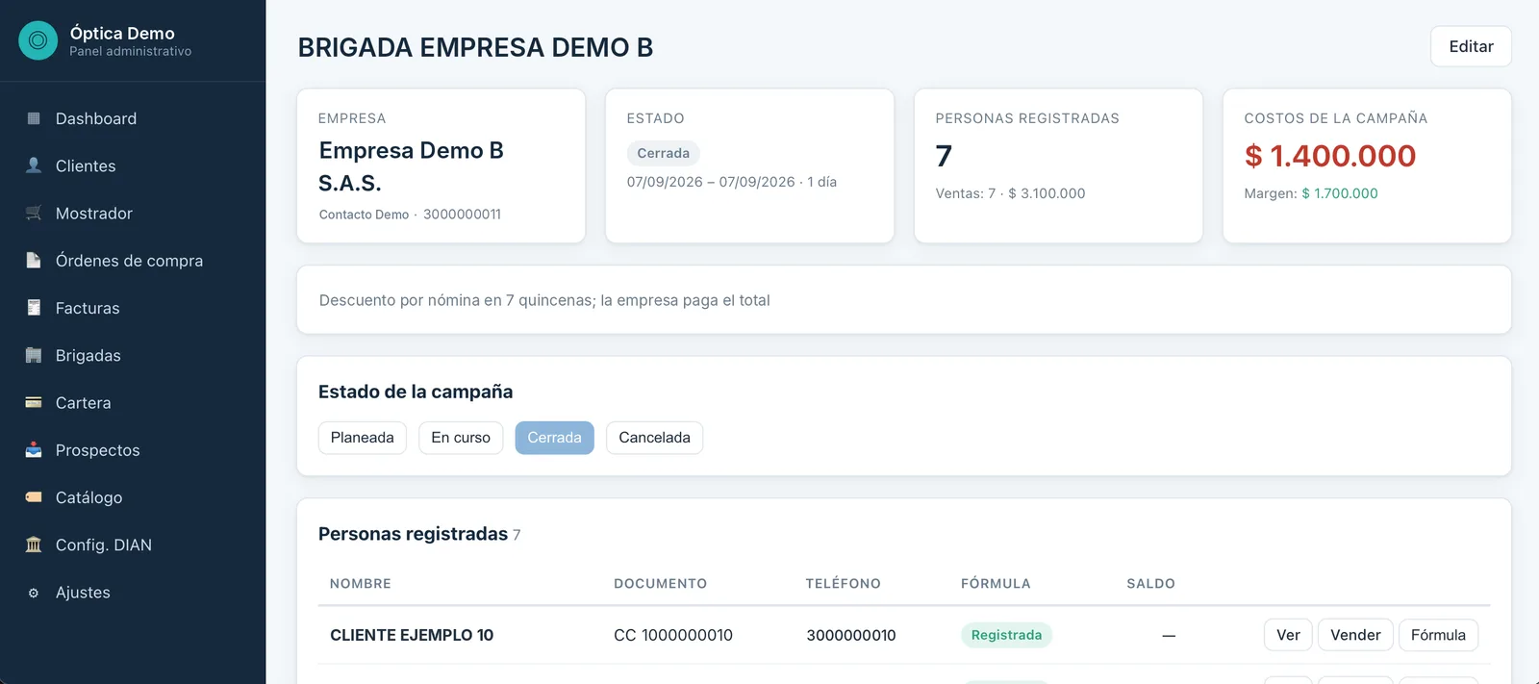Image resolution: width=1539 pixels, height=684 pixels.
Task: Click the Cartera card icon
Action: (34, 402)
